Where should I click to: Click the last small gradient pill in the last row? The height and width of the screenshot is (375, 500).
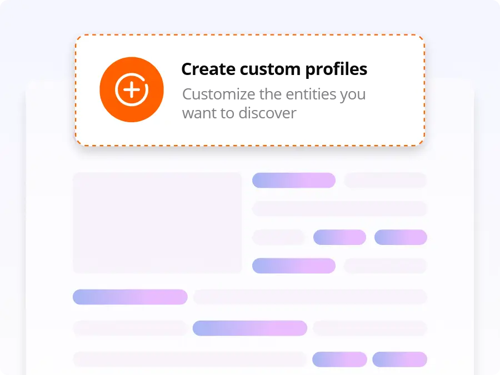(x=399, y=359)
